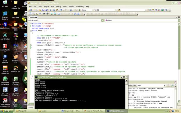Open the Build menu
This screenshot has width=181, height=113.
(52, 7)
